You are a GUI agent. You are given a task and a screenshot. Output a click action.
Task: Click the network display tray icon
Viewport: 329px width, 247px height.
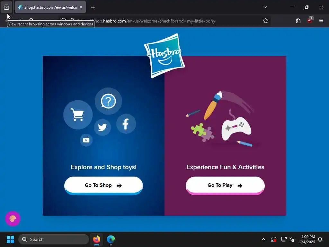(284, 239)
